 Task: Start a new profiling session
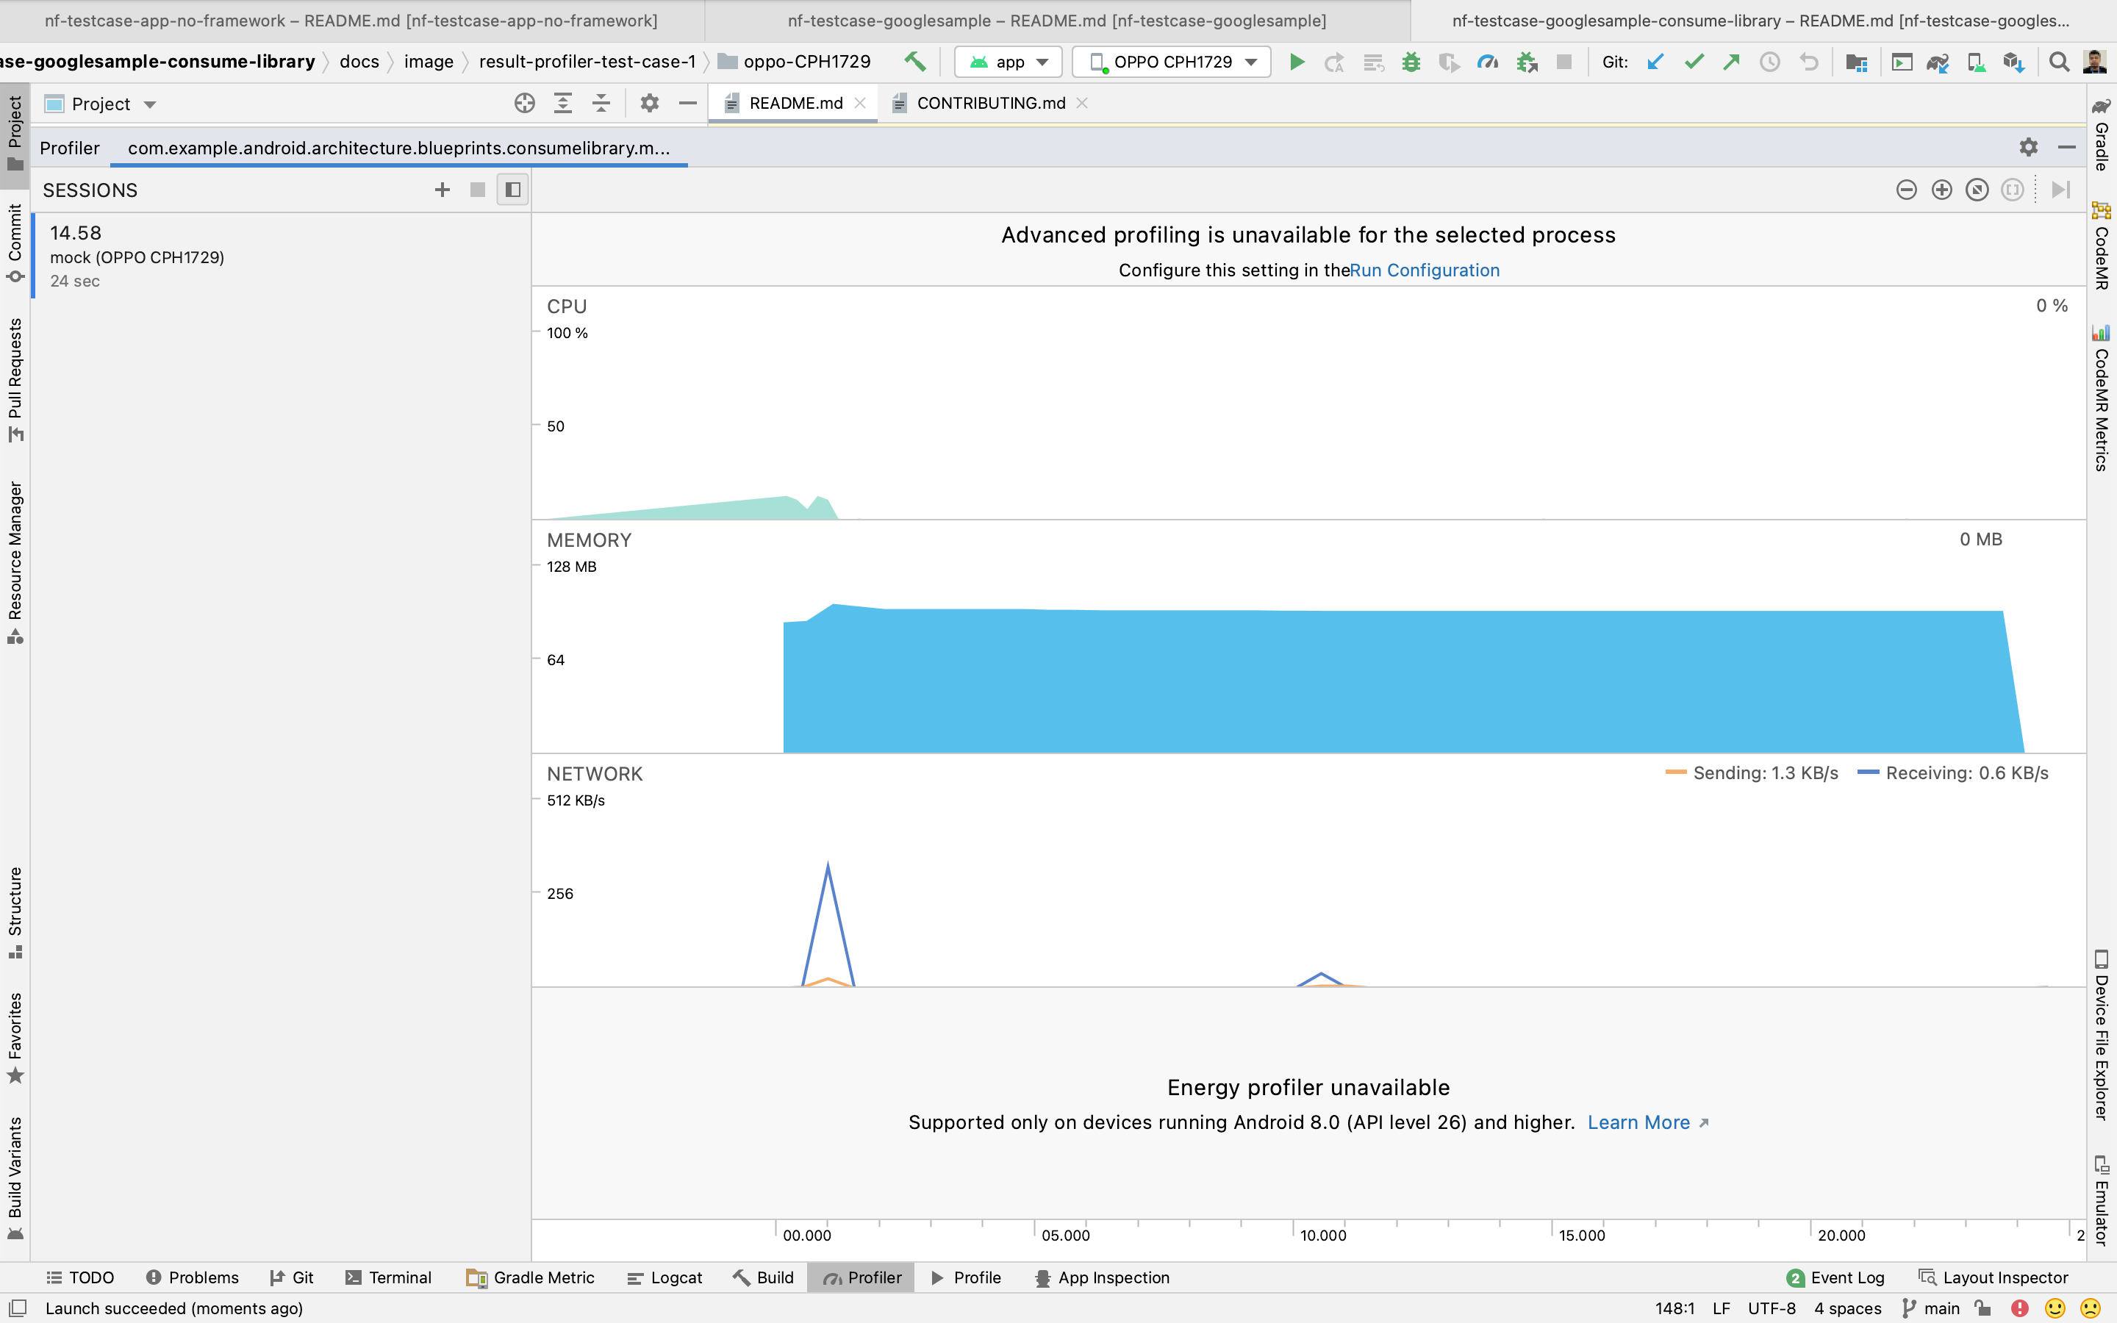click(442, 190)
